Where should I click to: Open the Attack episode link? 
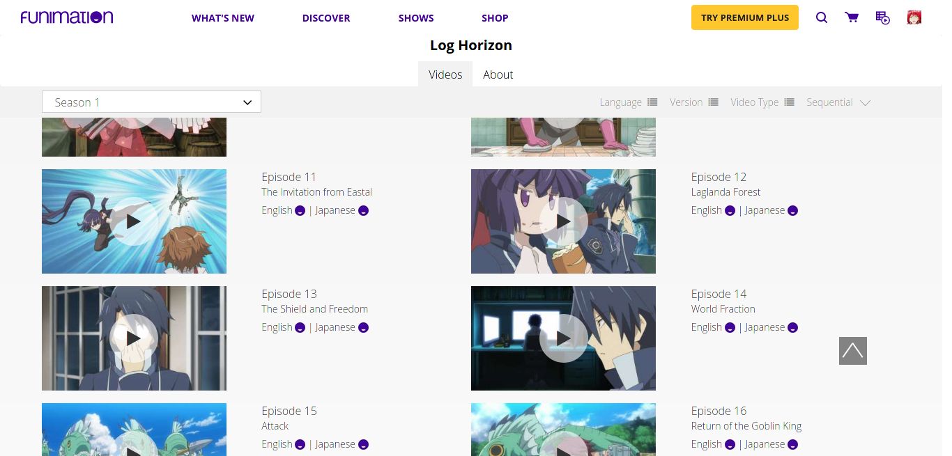click(x=275, y=426)
